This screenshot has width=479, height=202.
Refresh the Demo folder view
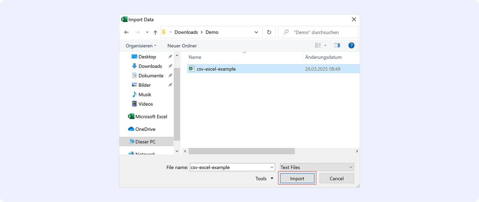(x=269, y=32)
